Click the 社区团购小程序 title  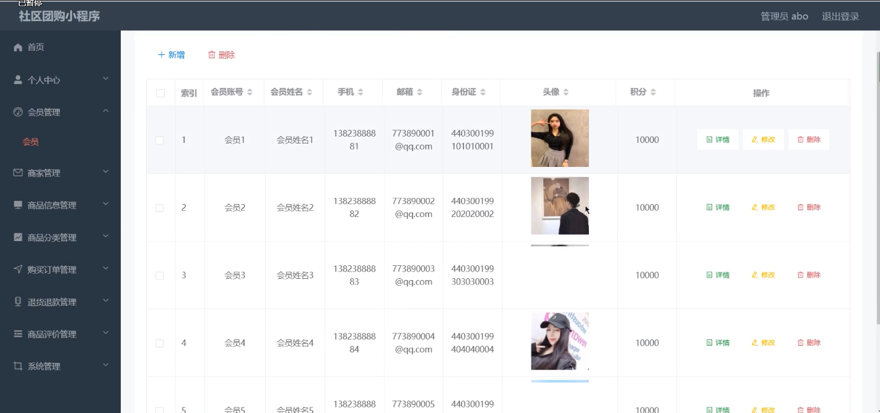pos(59,17)
